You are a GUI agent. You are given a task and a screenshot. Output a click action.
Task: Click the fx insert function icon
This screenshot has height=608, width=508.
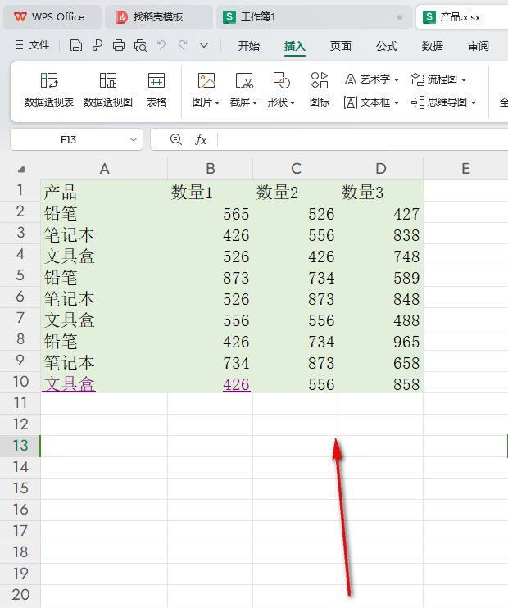201,139
